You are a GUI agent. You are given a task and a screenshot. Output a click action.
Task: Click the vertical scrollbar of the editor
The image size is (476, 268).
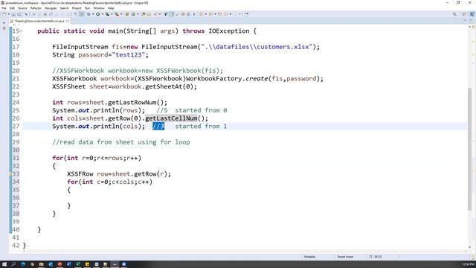[x=470, y=149]
